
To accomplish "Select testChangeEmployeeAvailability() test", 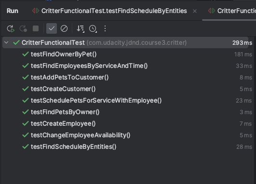I will [x=81, y=135].
